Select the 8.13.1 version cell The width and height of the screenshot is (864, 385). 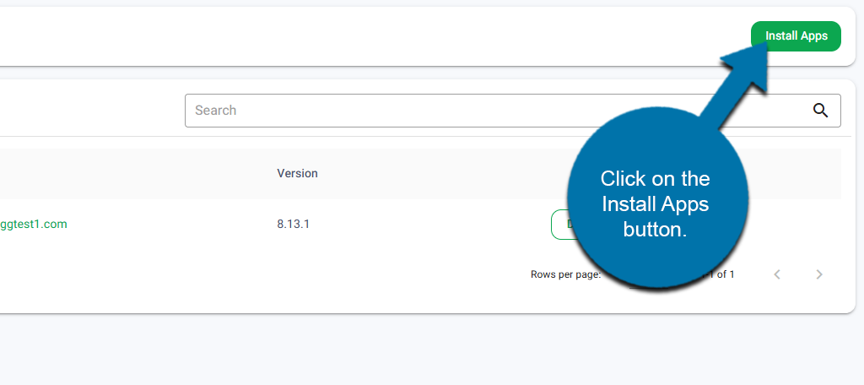click(293, 225)
